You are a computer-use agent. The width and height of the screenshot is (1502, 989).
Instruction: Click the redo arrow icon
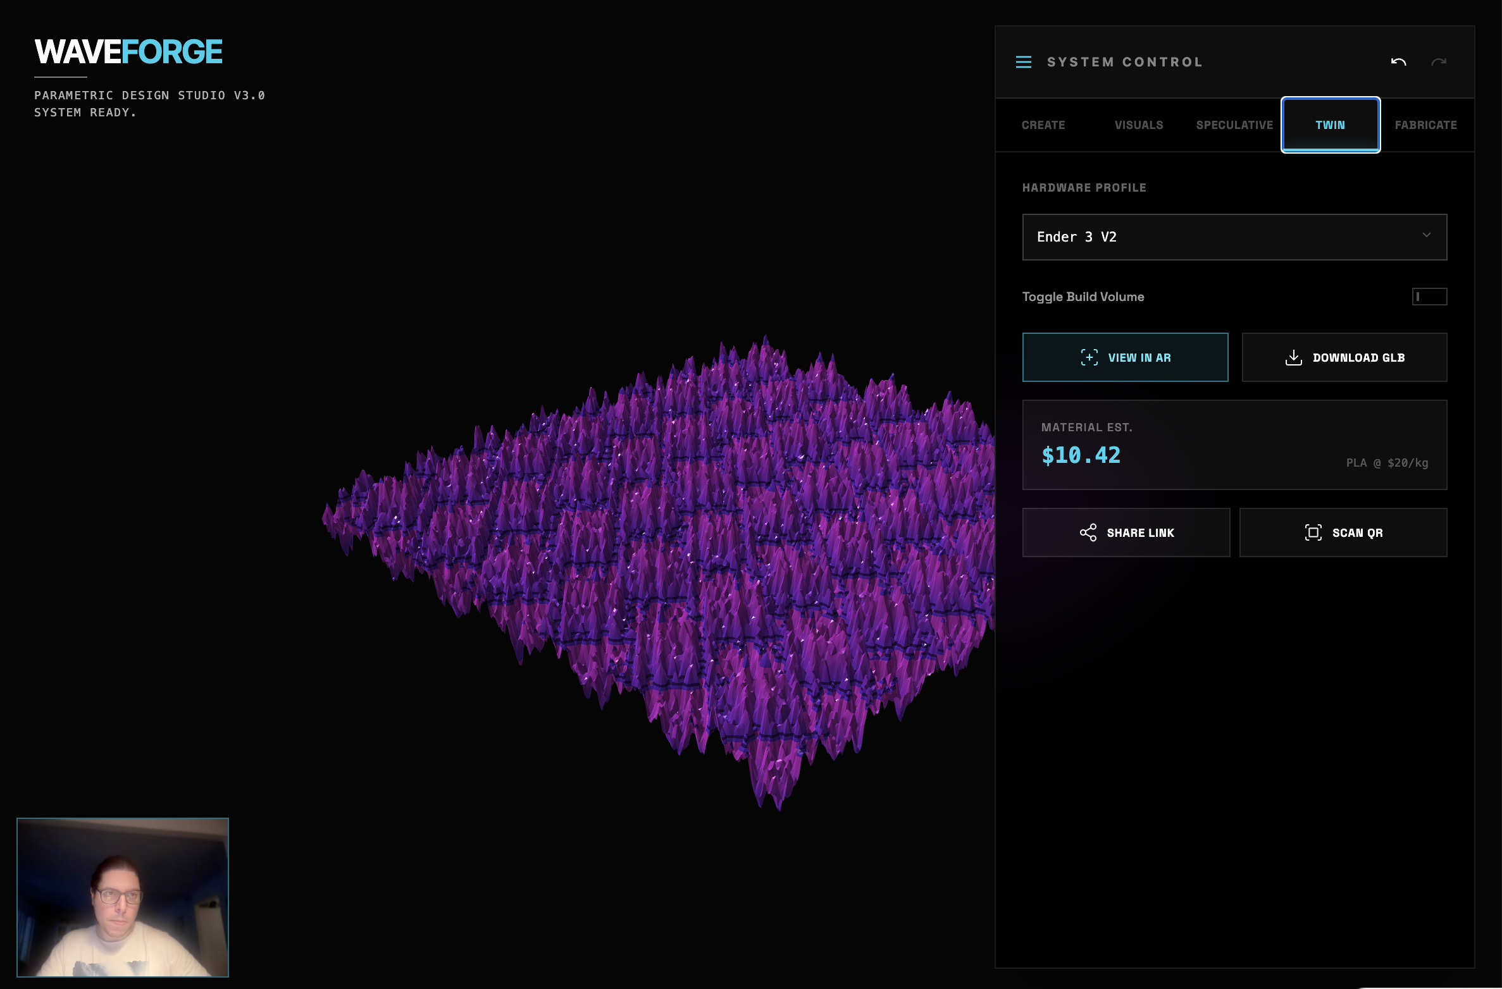pos(1439,62)
